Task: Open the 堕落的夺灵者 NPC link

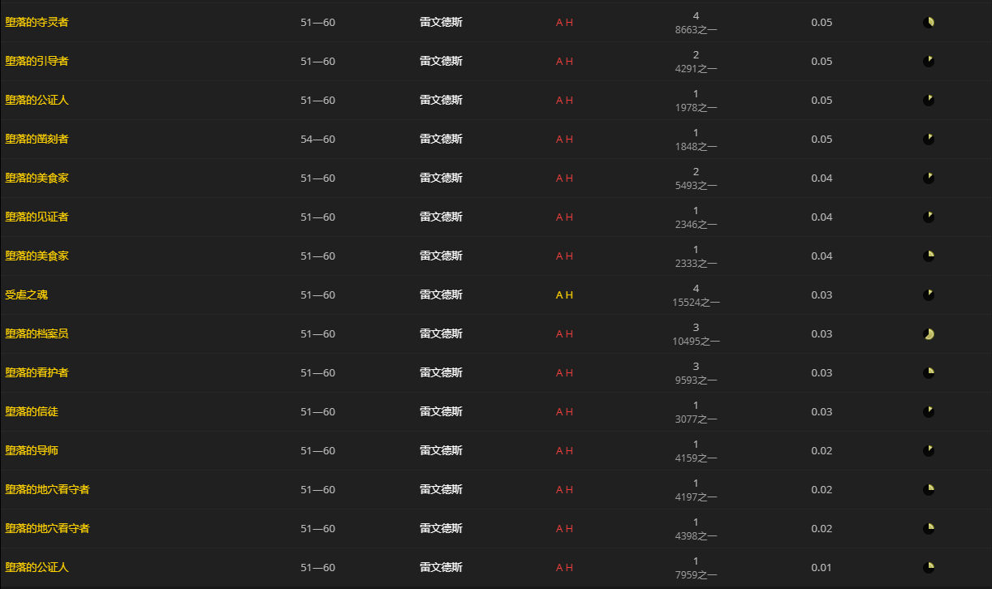Action: [37, 22]
